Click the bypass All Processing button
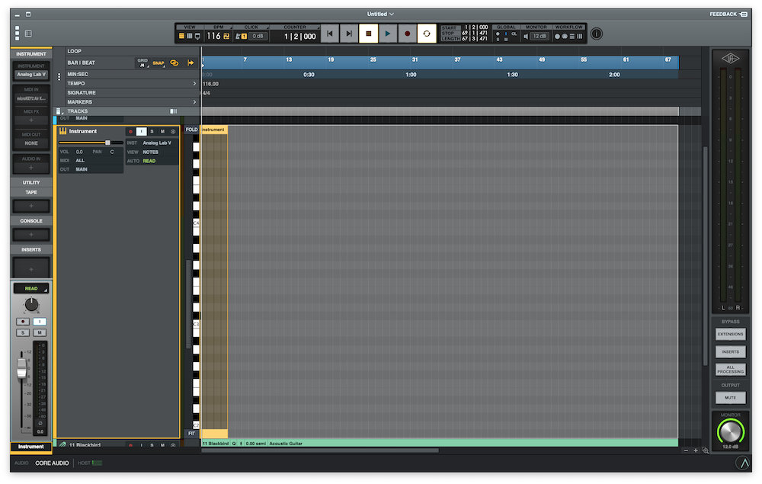The image size is (762, 484). 730,369
